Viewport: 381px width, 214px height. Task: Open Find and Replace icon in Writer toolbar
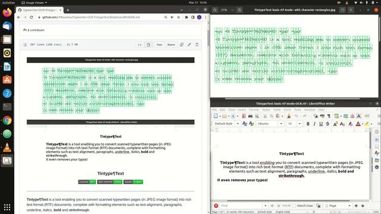point(316,116)
